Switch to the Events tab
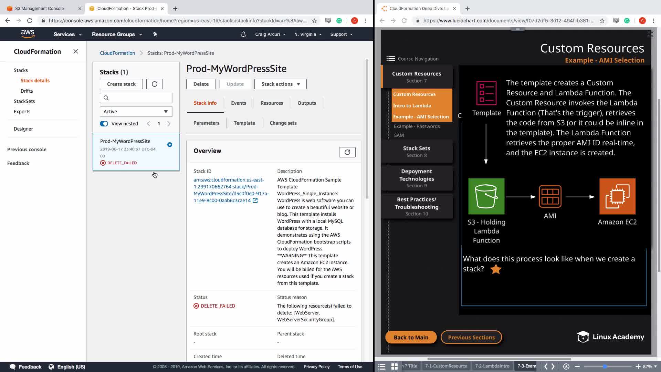Image resolution: width=661 pixels, height=372 pixels. (238, 103)
